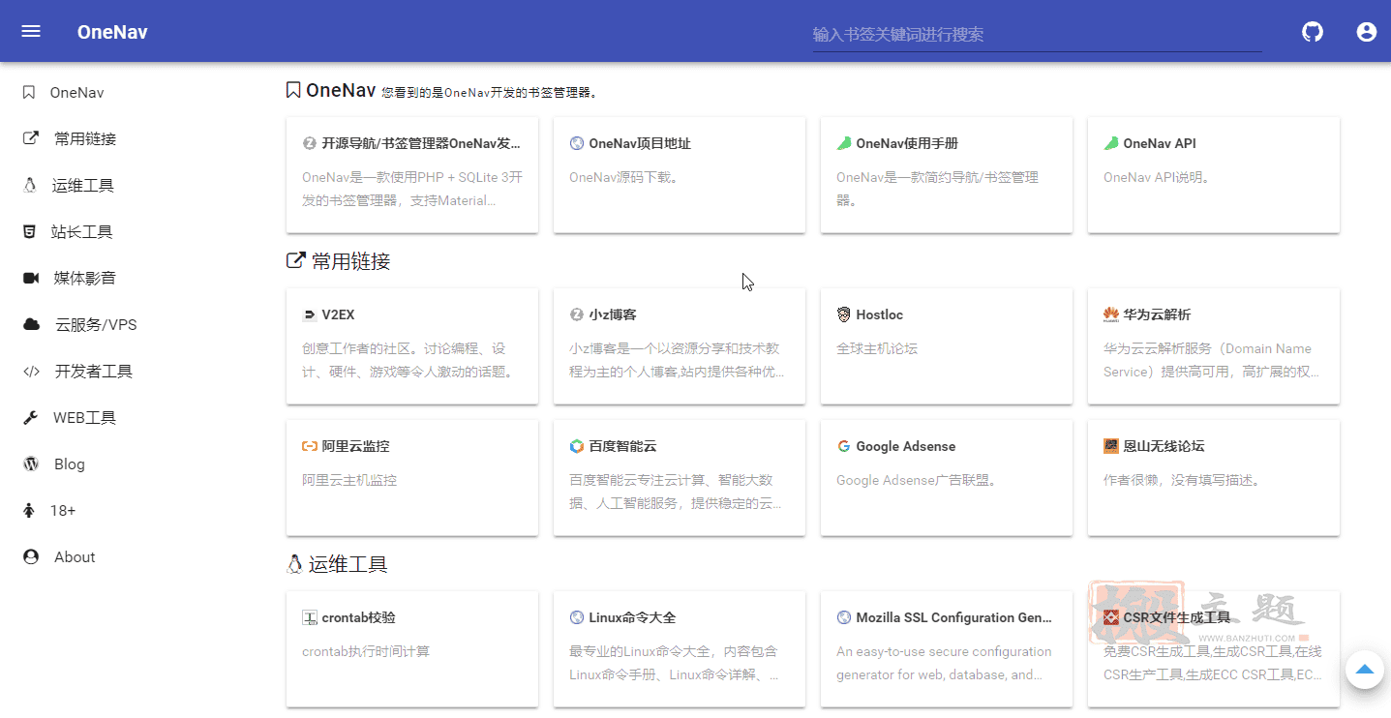
Task: Click the WordPress icon beside sidebar Blog
Action: 31,464
